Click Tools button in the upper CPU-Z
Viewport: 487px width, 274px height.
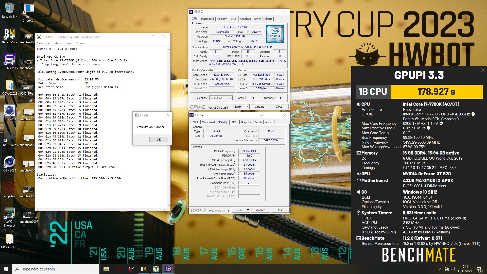click(238, 107)
